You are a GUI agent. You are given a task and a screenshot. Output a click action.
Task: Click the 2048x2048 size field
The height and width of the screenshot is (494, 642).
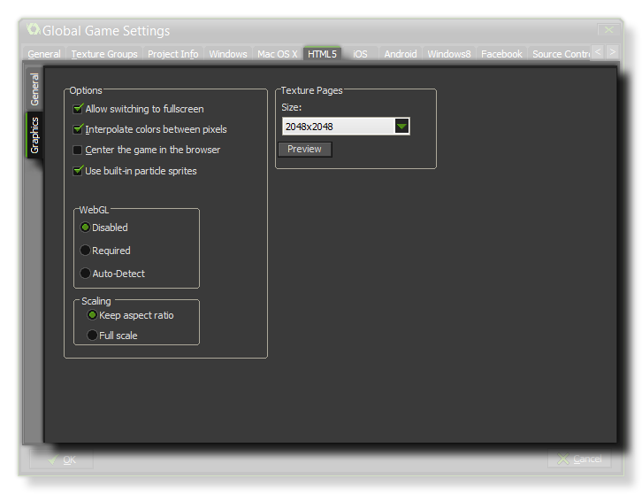point(337,127)
